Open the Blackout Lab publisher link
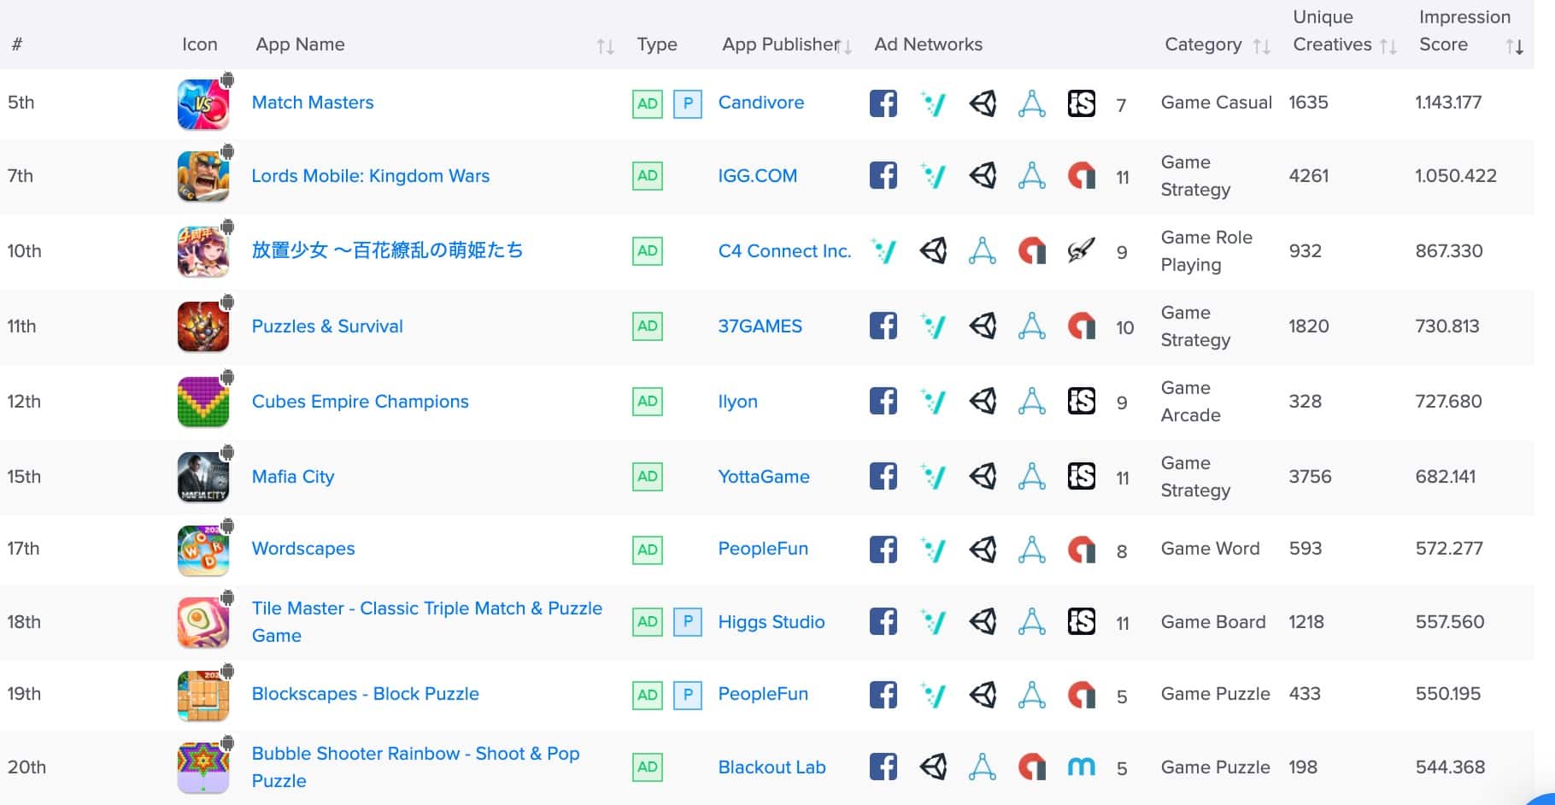This screenshot has height=805, width=1555. (x=772, y=767)
